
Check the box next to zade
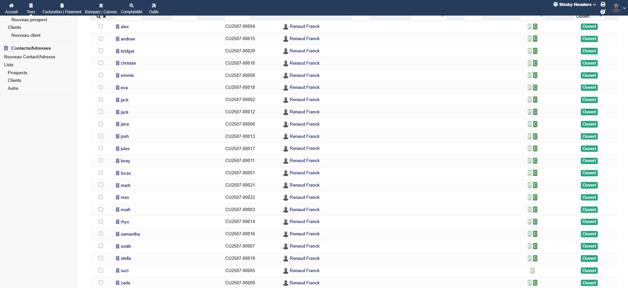pos(101,282)
